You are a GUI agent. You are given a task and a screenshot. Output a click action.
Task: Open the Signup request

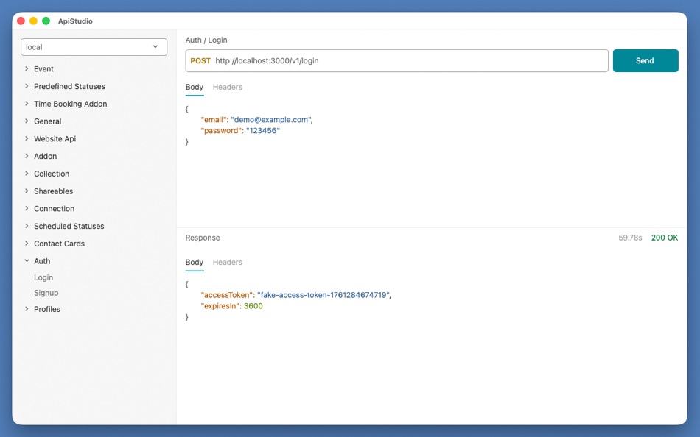click(46, 293)
